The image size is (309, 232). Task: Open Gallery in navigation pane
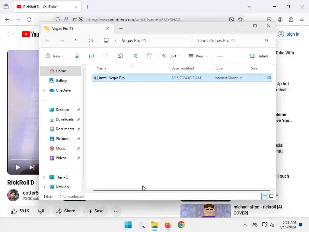point(60,80)
